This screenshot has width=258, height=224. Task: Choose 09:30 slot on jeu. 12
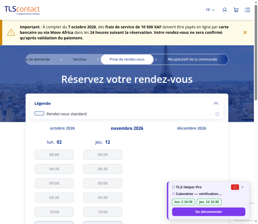(x=103, y=198)
